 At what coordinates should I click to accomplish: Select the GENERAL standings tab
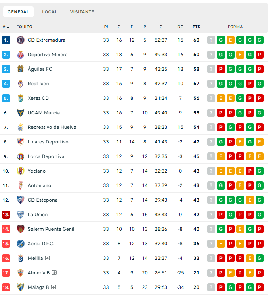(x=19, y=12)
